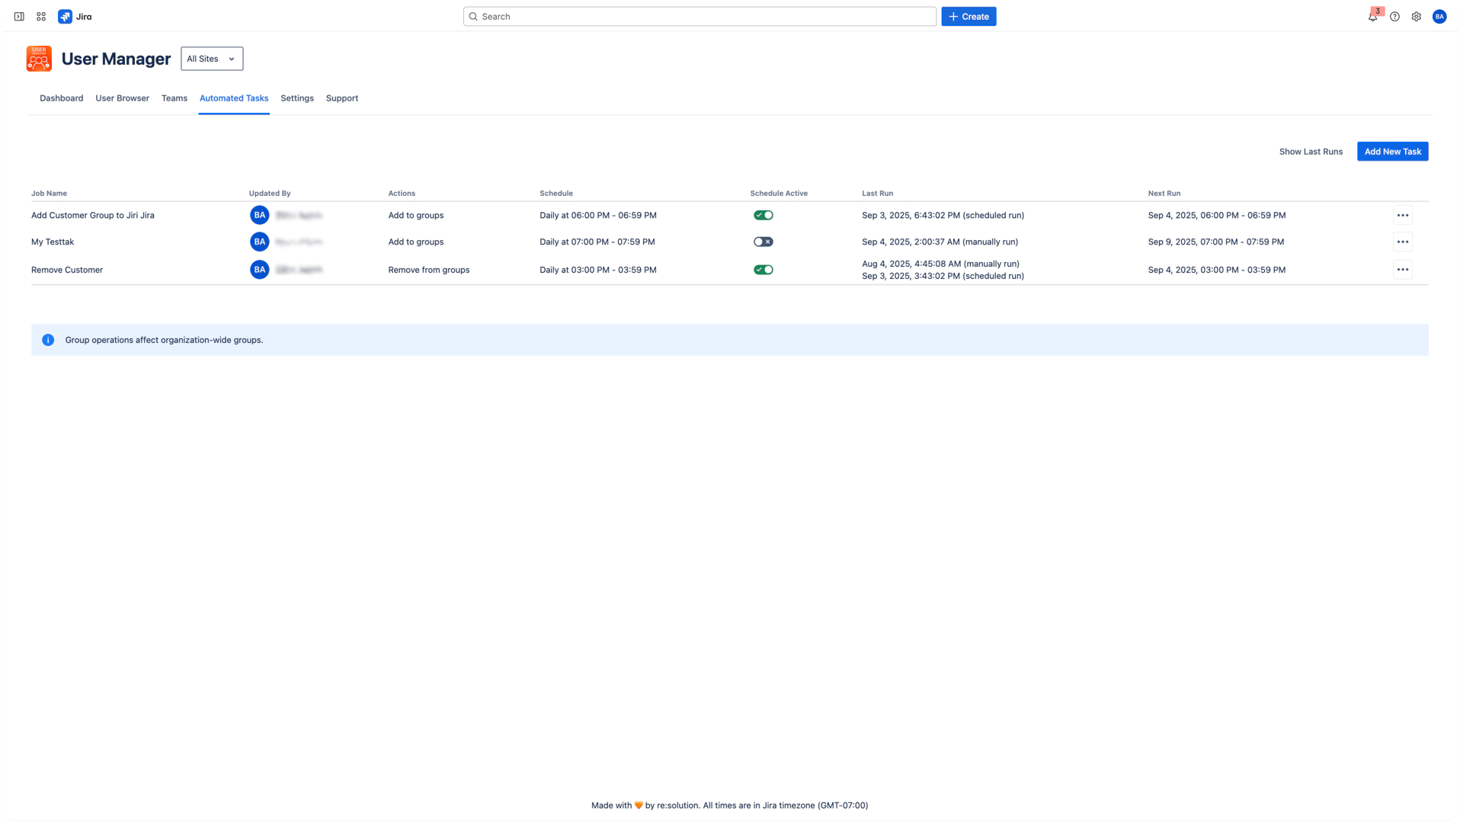This screenshot has width=1460, height=823.
Task: Click the Add New Task button
Action: point(1392,151)
